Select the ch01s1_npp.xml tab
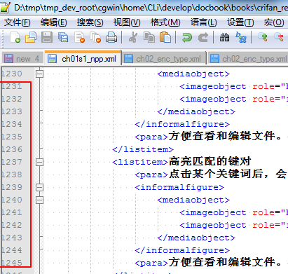The image size is (288, 274). pos(83,58)
